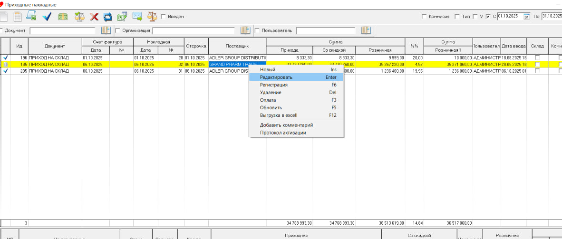Click the Поставщик column header
Screen dimensions: 562x239
pos(237,46)
